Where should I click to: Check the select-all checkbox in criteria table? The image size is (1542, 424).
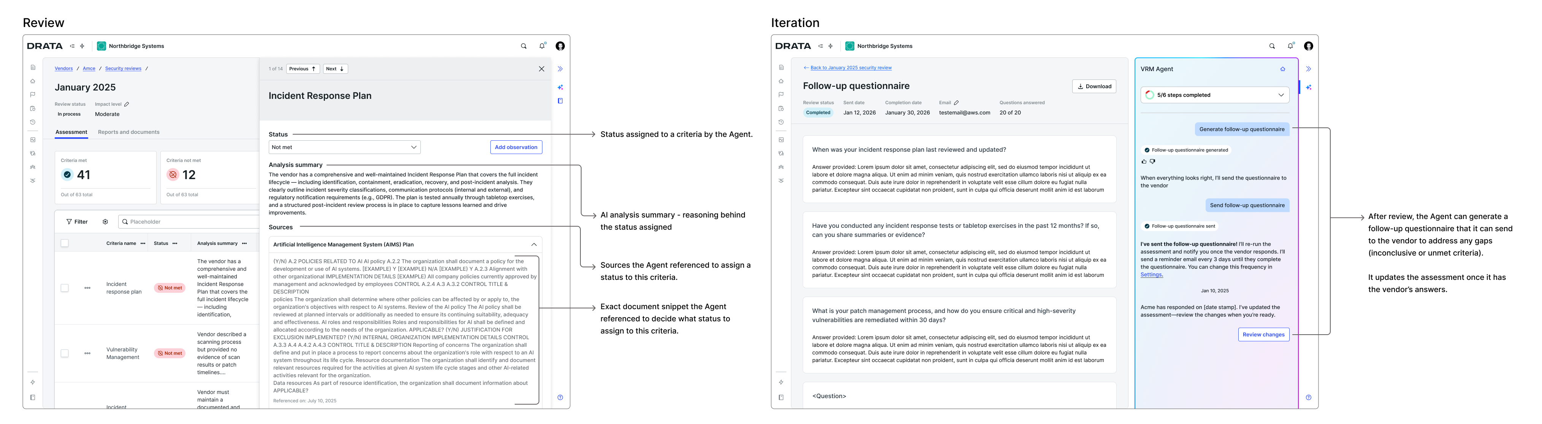coord(64,243)
